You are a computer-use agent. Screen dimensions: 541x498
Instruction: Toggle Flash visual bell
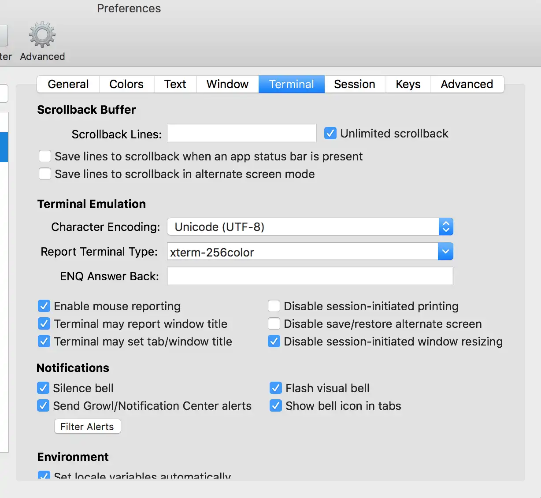tap(276, 388)
